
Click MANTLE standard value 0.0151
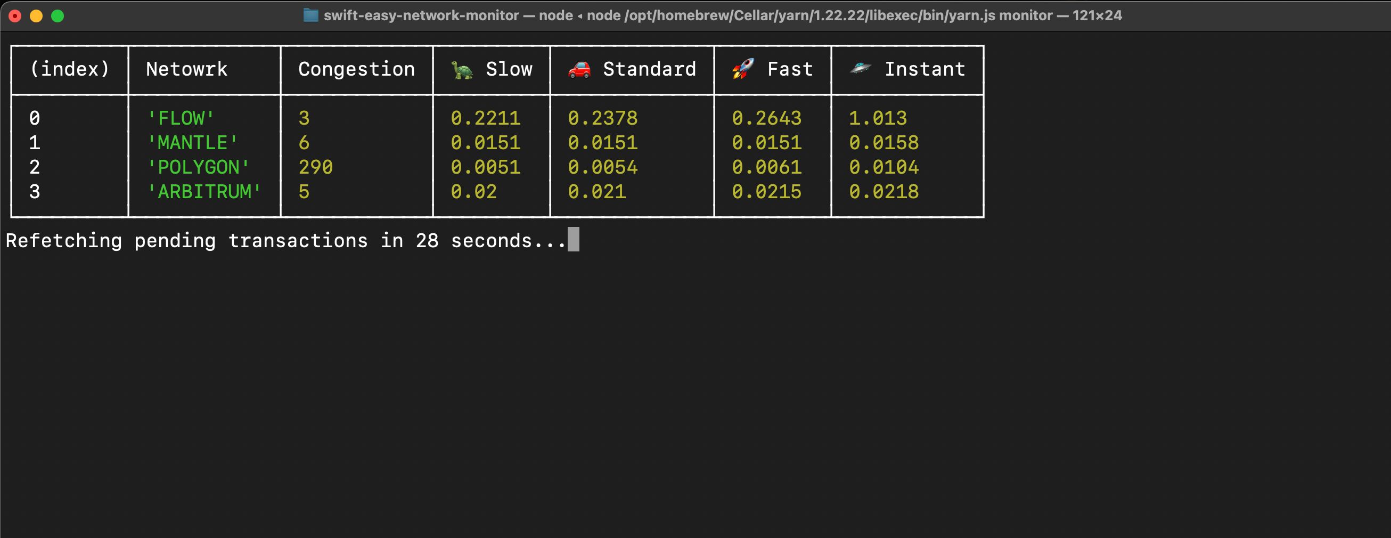(603, 143)
